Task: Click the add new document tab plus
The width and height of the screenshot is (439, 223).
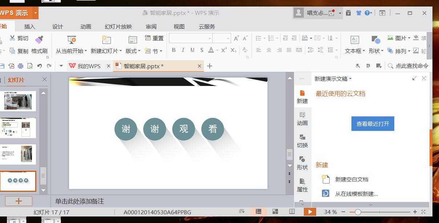Action: 209,66
